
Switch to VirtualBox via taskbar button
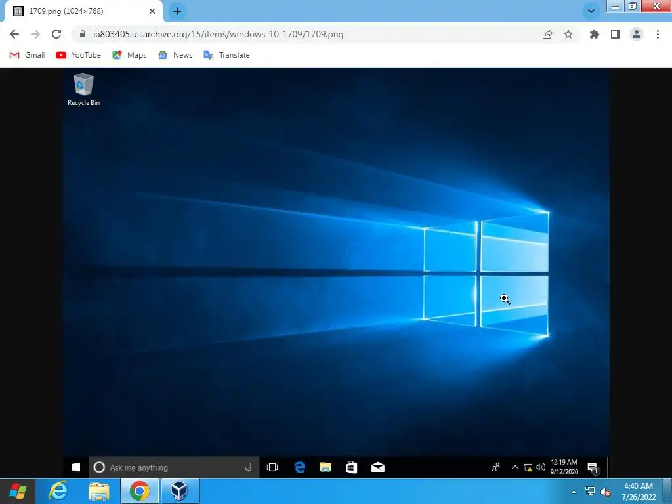pyautogui.click(x=180, y=491)
